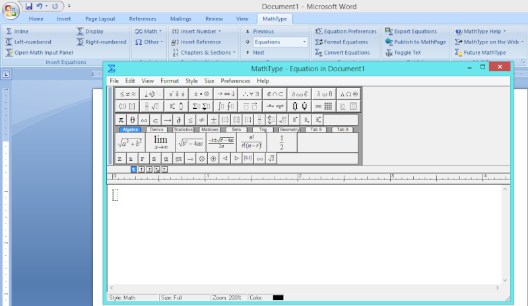Image resolution: width=528 pixels, height=306 pixels.
Task: Expand the MathType Help dropdown
Action: 480,31
